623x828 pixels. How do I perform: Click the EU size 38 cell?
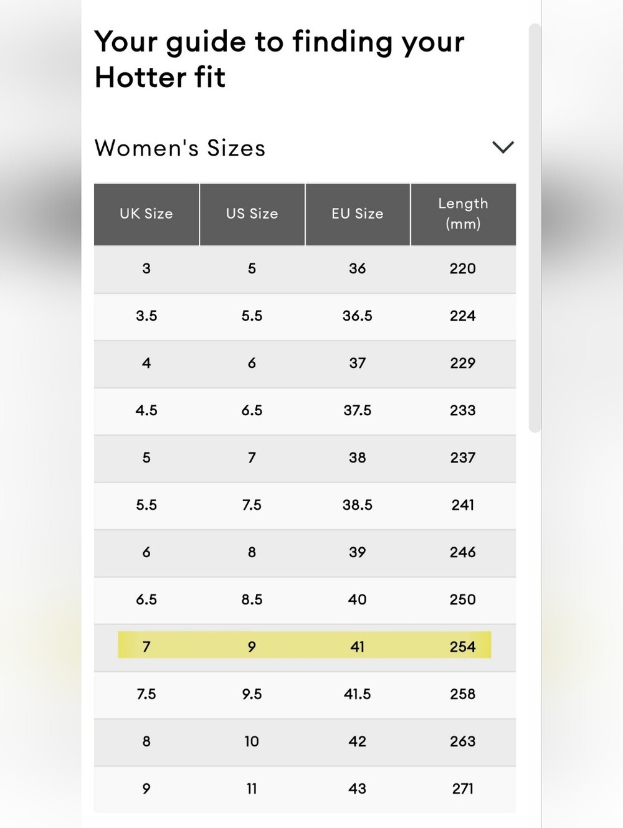coord(358,458)
